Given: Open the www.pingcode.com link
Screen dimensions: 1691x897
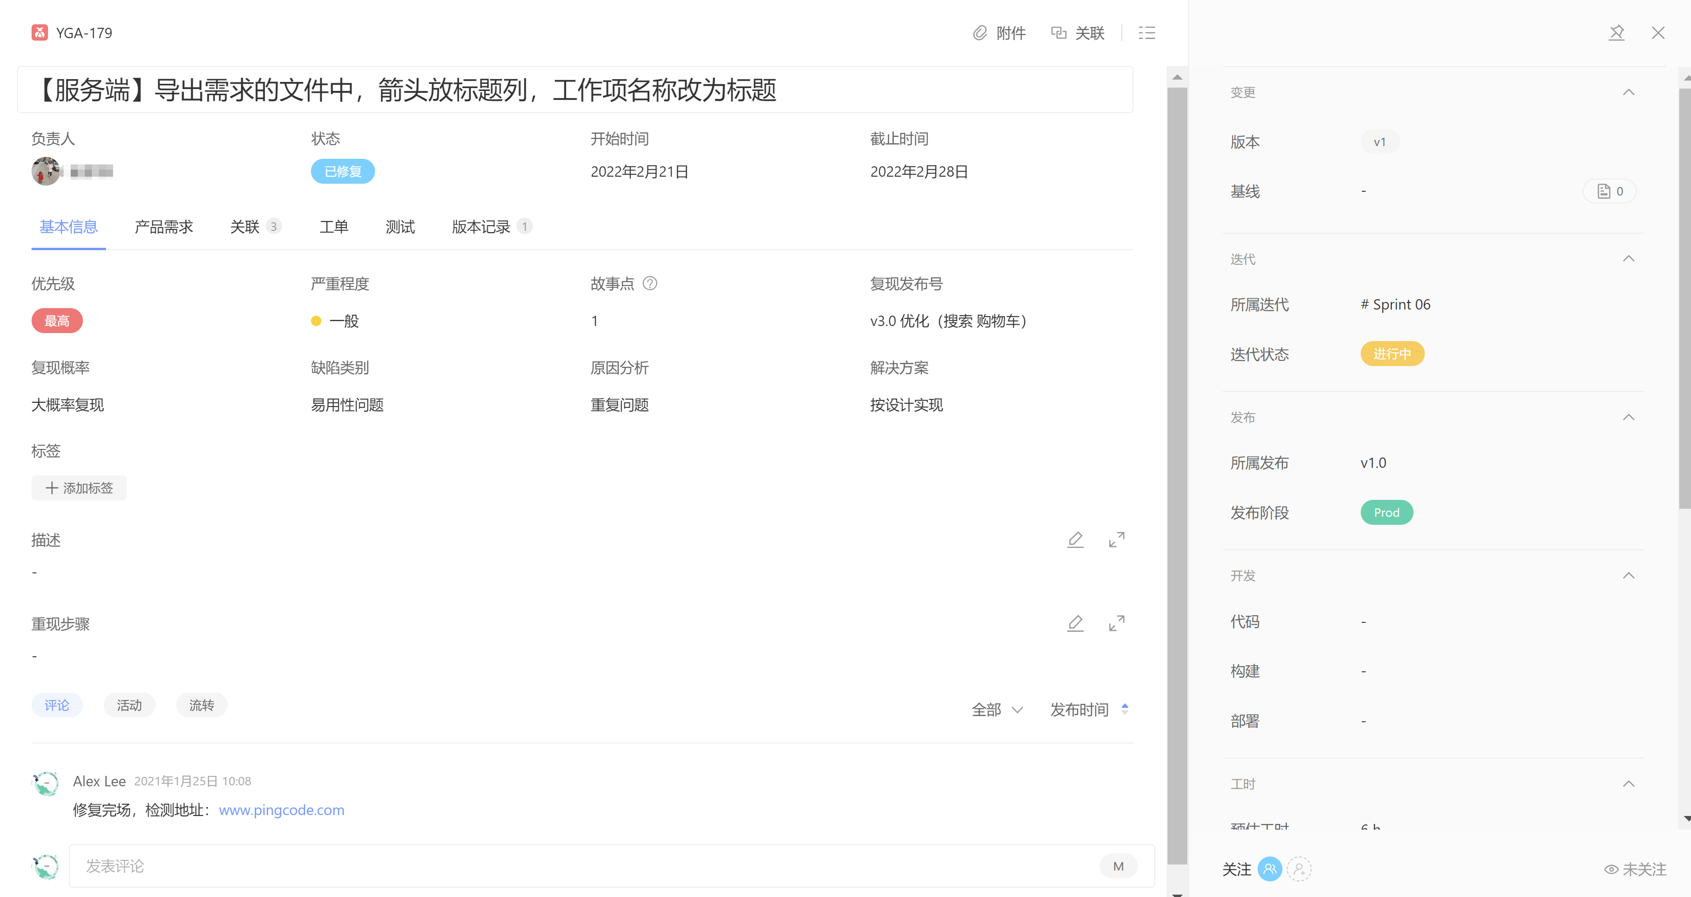Looking at the screenshot, I should pos(281,810).
